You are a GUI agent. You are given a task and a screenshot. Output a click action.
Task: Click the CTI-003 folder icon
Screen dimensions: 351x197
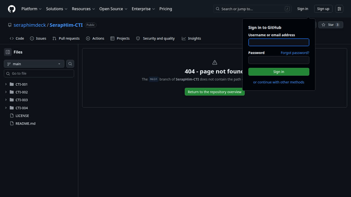coord(12,100)
